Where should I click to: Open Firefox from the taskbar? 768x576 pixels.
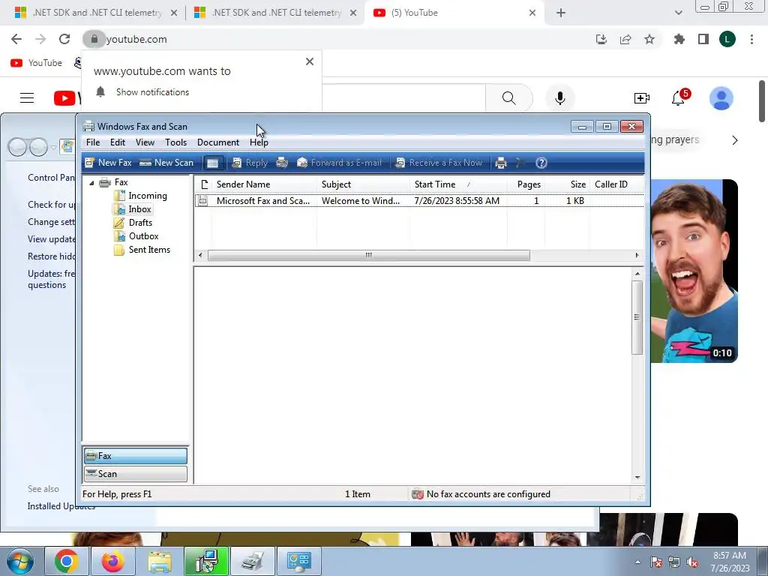click(x=112, y=561)
